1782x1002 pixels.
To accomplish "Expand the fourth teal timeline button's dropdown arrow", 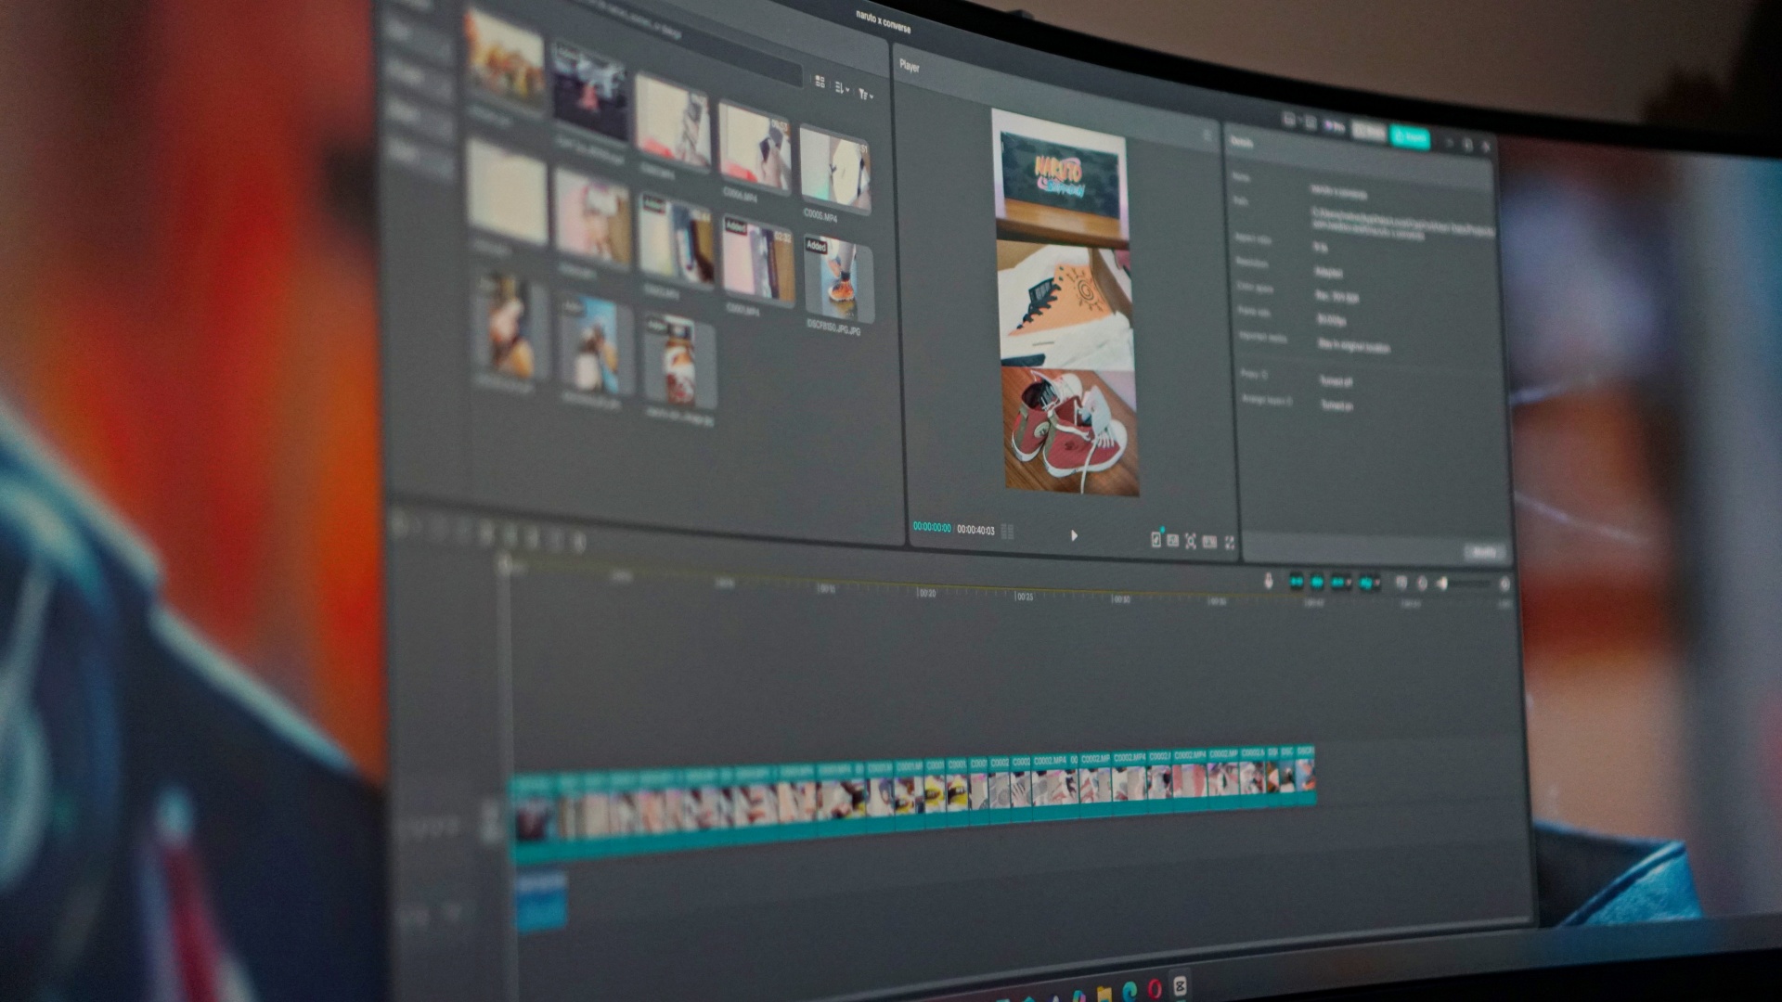I will (x=1376, y=584).
